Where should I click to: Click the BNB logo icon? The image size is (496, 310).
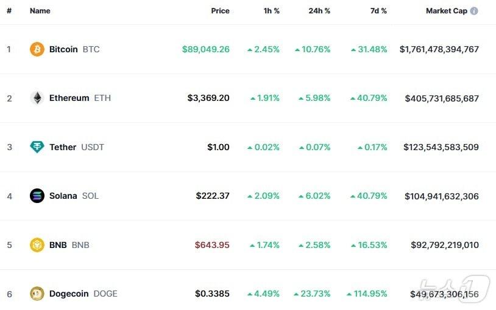pyautogui.click(x=37, y=245)
